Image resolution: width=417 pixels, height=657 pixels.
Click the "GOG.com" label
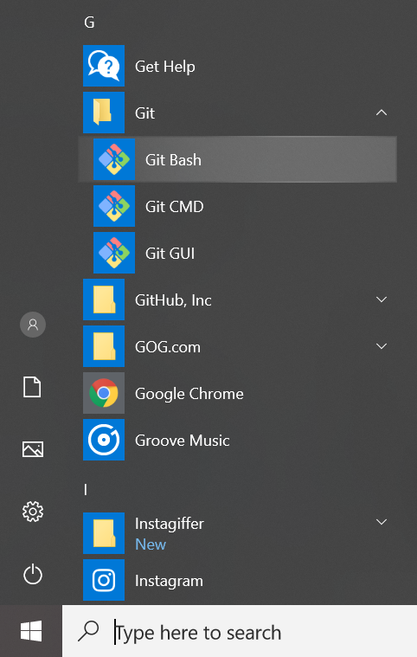click(168, 347)
